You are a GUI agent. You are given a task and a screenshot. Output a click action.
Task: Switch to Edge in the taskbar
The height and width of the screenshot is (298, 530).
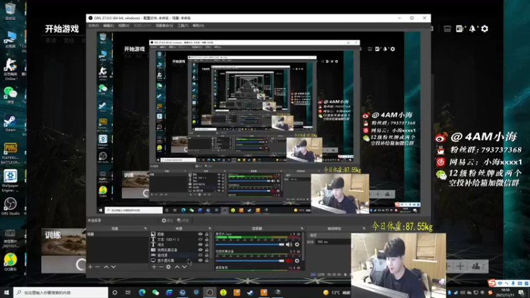[x=142, y=293]
